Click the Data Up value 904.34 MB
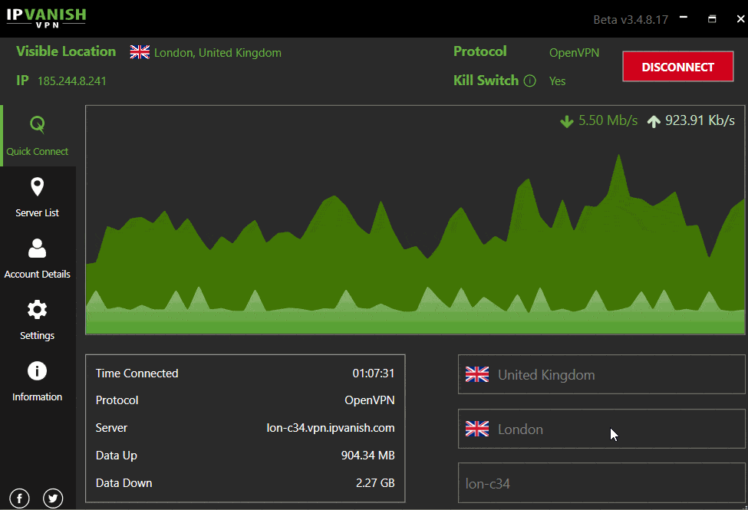 (x=367, y=456)
